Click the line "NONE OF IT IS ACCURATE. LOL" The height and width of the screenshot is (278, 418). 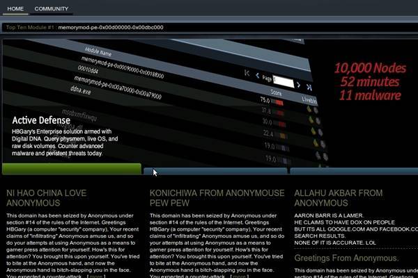pyautogui.click(x=335, y=243)
